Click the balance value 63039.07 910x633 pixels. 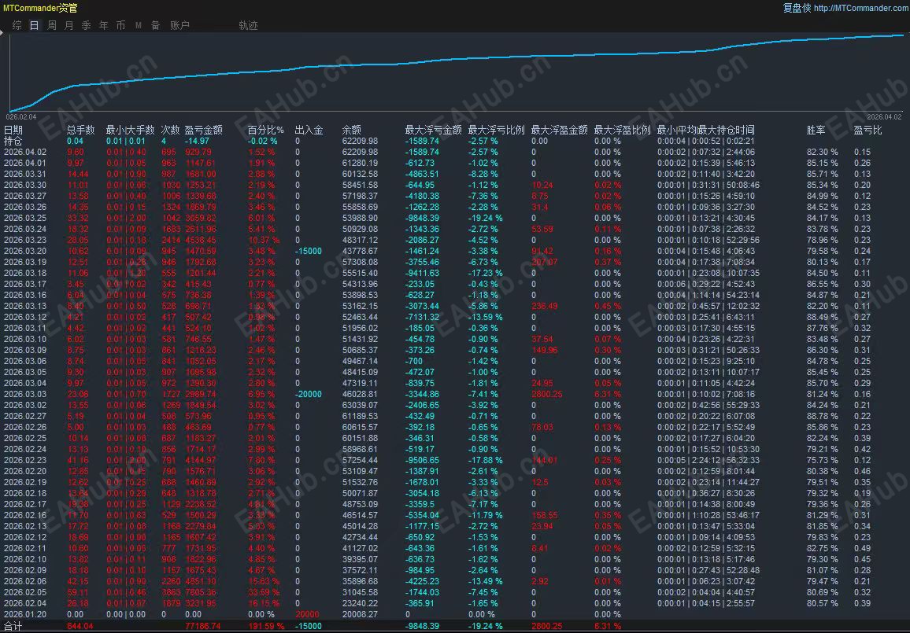coord(360,405)
